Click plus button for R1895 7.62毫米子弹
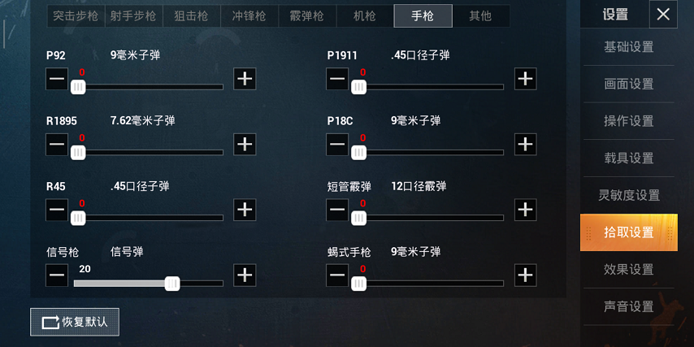Image resolution: width=694 pixels, height=347 pixels. (x=245, y=145)
